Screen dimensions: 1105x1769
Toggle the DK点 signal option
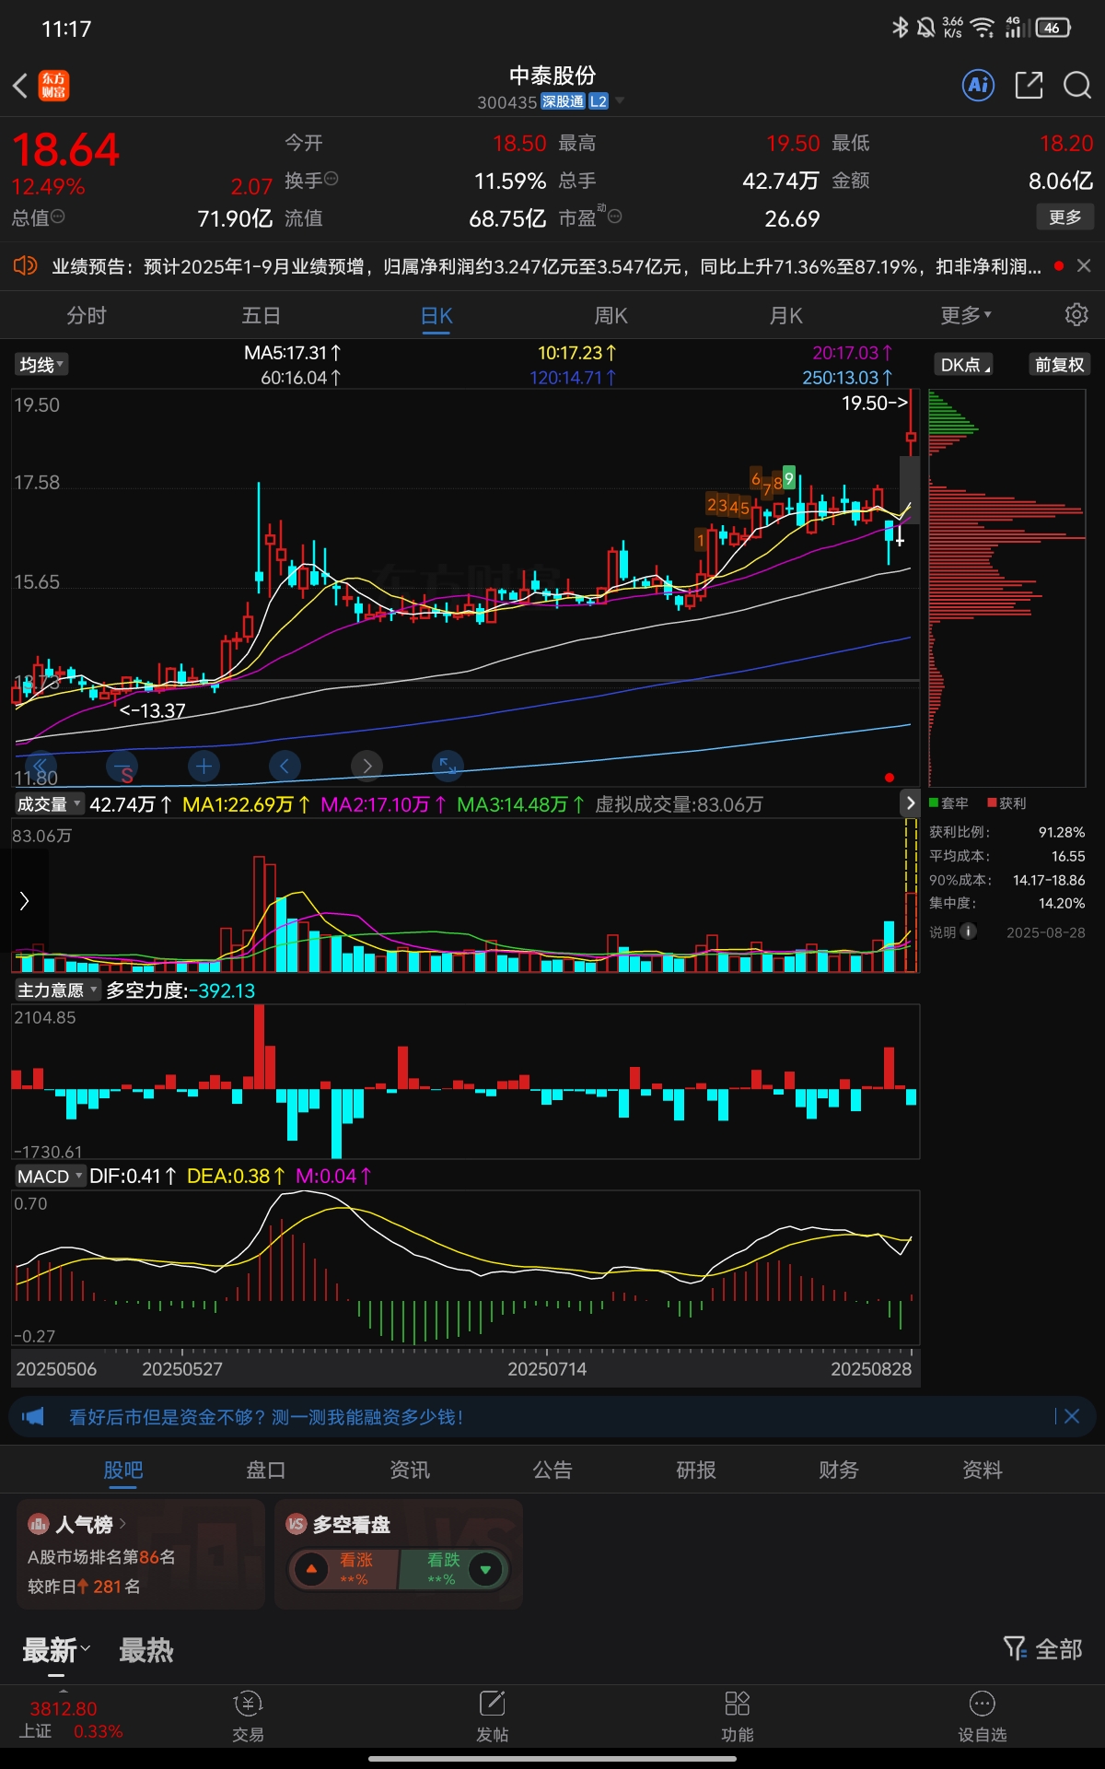pos(964,365)
